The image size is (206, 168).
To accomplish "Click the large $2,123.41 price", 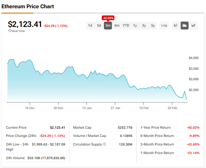I will (25, 24).
